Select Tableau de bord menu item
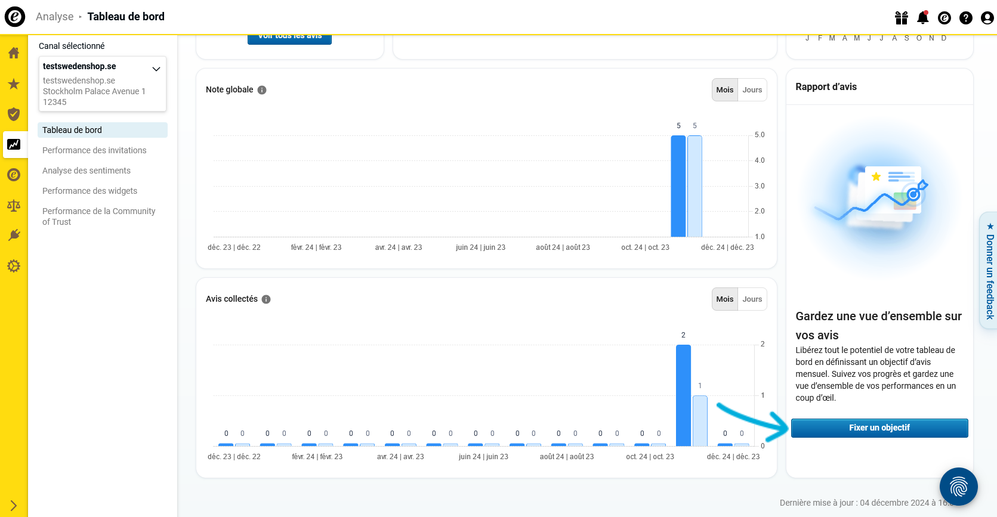Image resolution: width=997 pixels, height=517 pixels. pyautogui.click(x=103, y=130)
